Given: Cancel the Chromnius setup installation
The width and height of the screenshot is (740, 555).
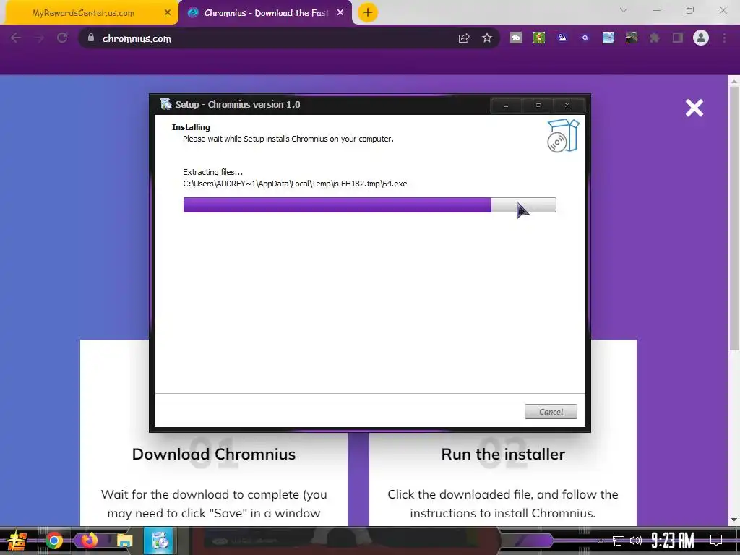Looking at the screenshot, I should pyautogui.click(x=550, y=411).
